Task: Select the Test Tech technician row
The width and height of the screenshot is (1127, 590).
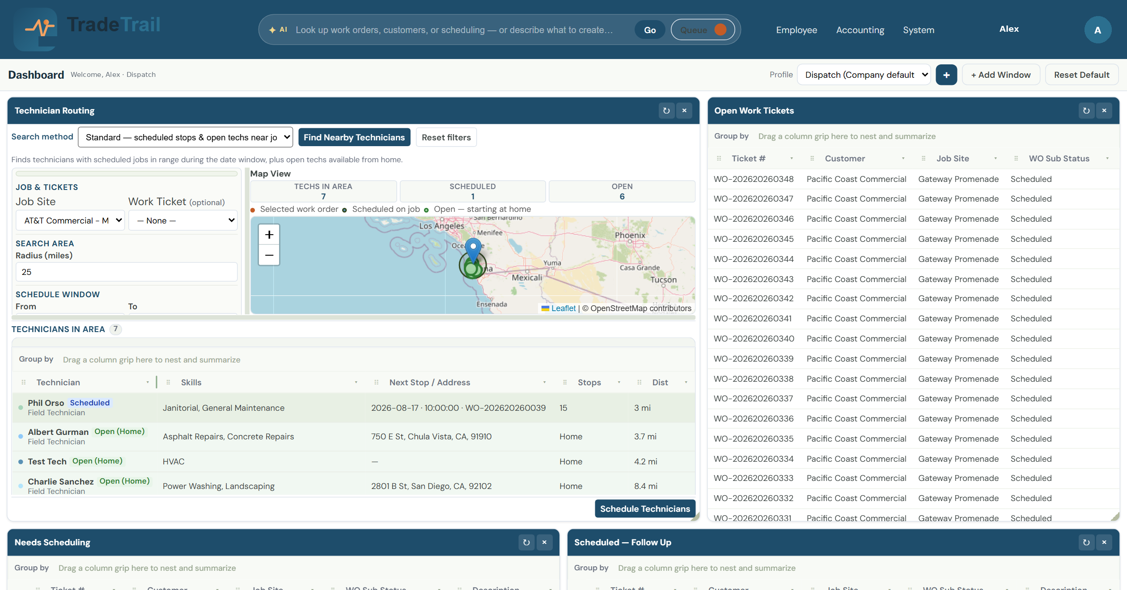Action: [x=353, y=461]
